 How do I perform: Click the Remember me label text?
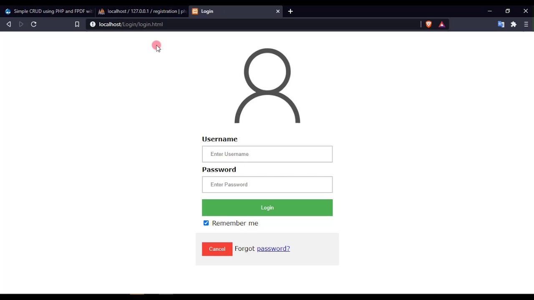click(235, 223)
